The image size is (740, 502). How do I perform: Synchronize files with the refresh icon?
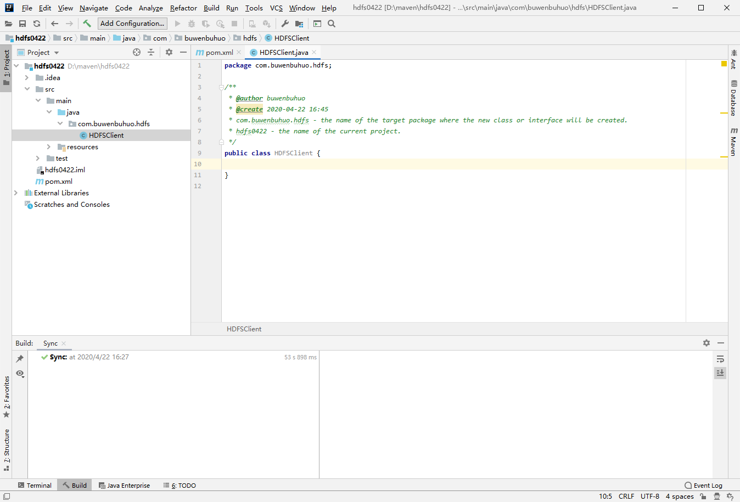[x=37, y=24]
